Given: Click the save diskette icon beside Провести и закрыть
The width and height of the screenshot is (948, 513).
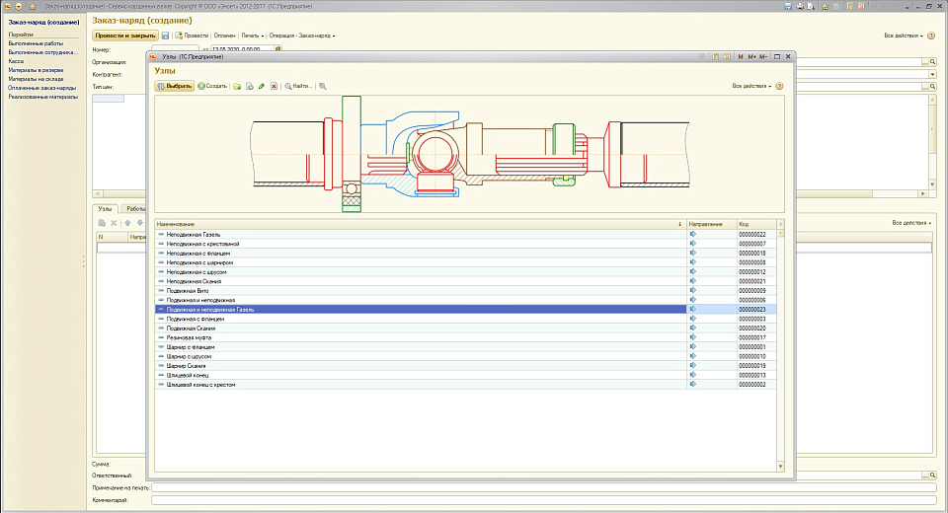Looking at the screenshot, I should coord(165,36).
